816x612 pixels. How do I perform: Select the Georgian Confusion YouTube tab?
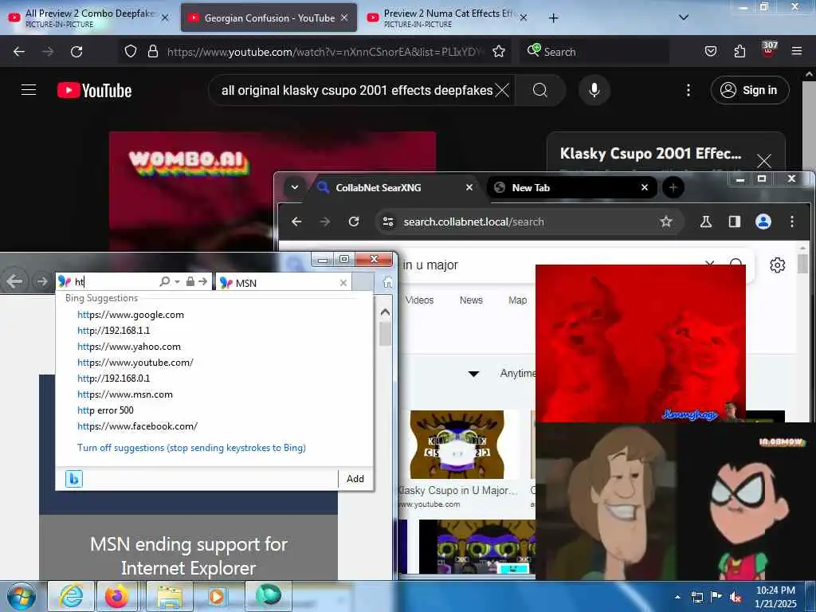point(269,18)
